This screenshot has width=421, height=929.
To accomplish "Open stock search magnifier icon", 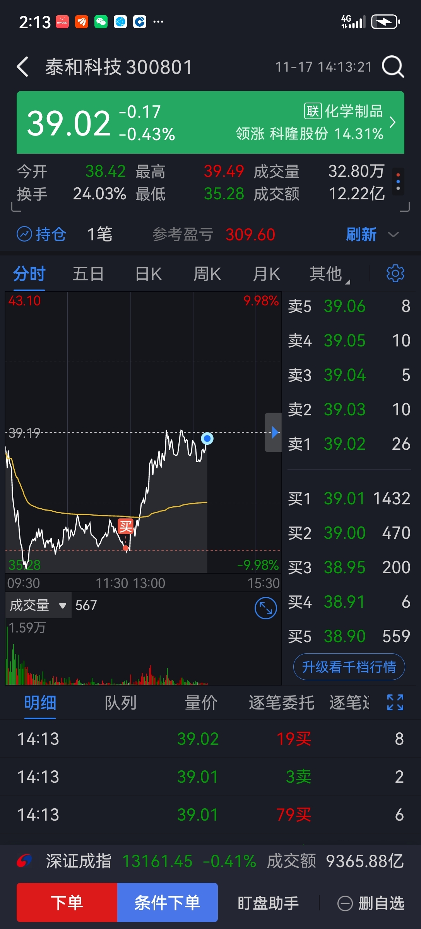I will pos(393,67).
